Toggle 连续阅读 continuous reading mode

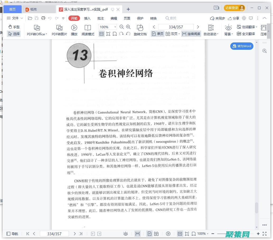coord(191,34)
